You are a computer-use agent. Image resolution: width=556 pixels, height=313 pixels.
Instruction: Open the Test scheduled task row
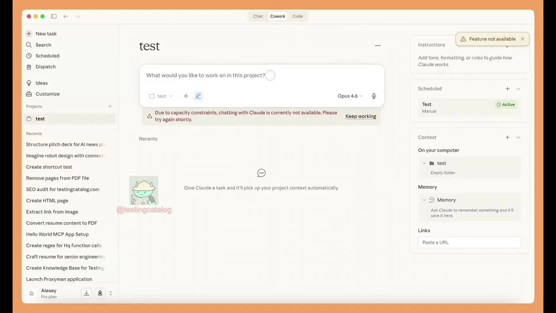click(x=469, y=107)
